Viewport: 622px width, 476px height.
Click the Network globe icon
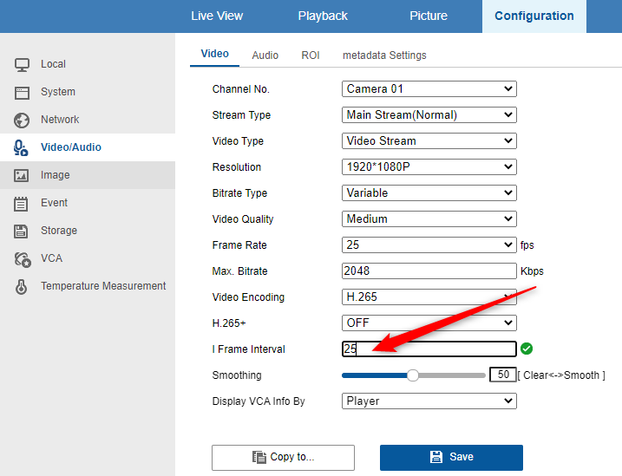22,121
